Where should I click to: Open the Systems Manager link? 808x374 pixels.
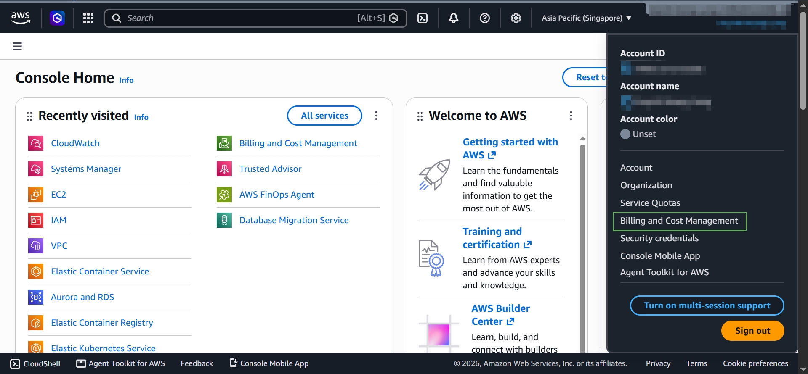[x=86, y=169]
